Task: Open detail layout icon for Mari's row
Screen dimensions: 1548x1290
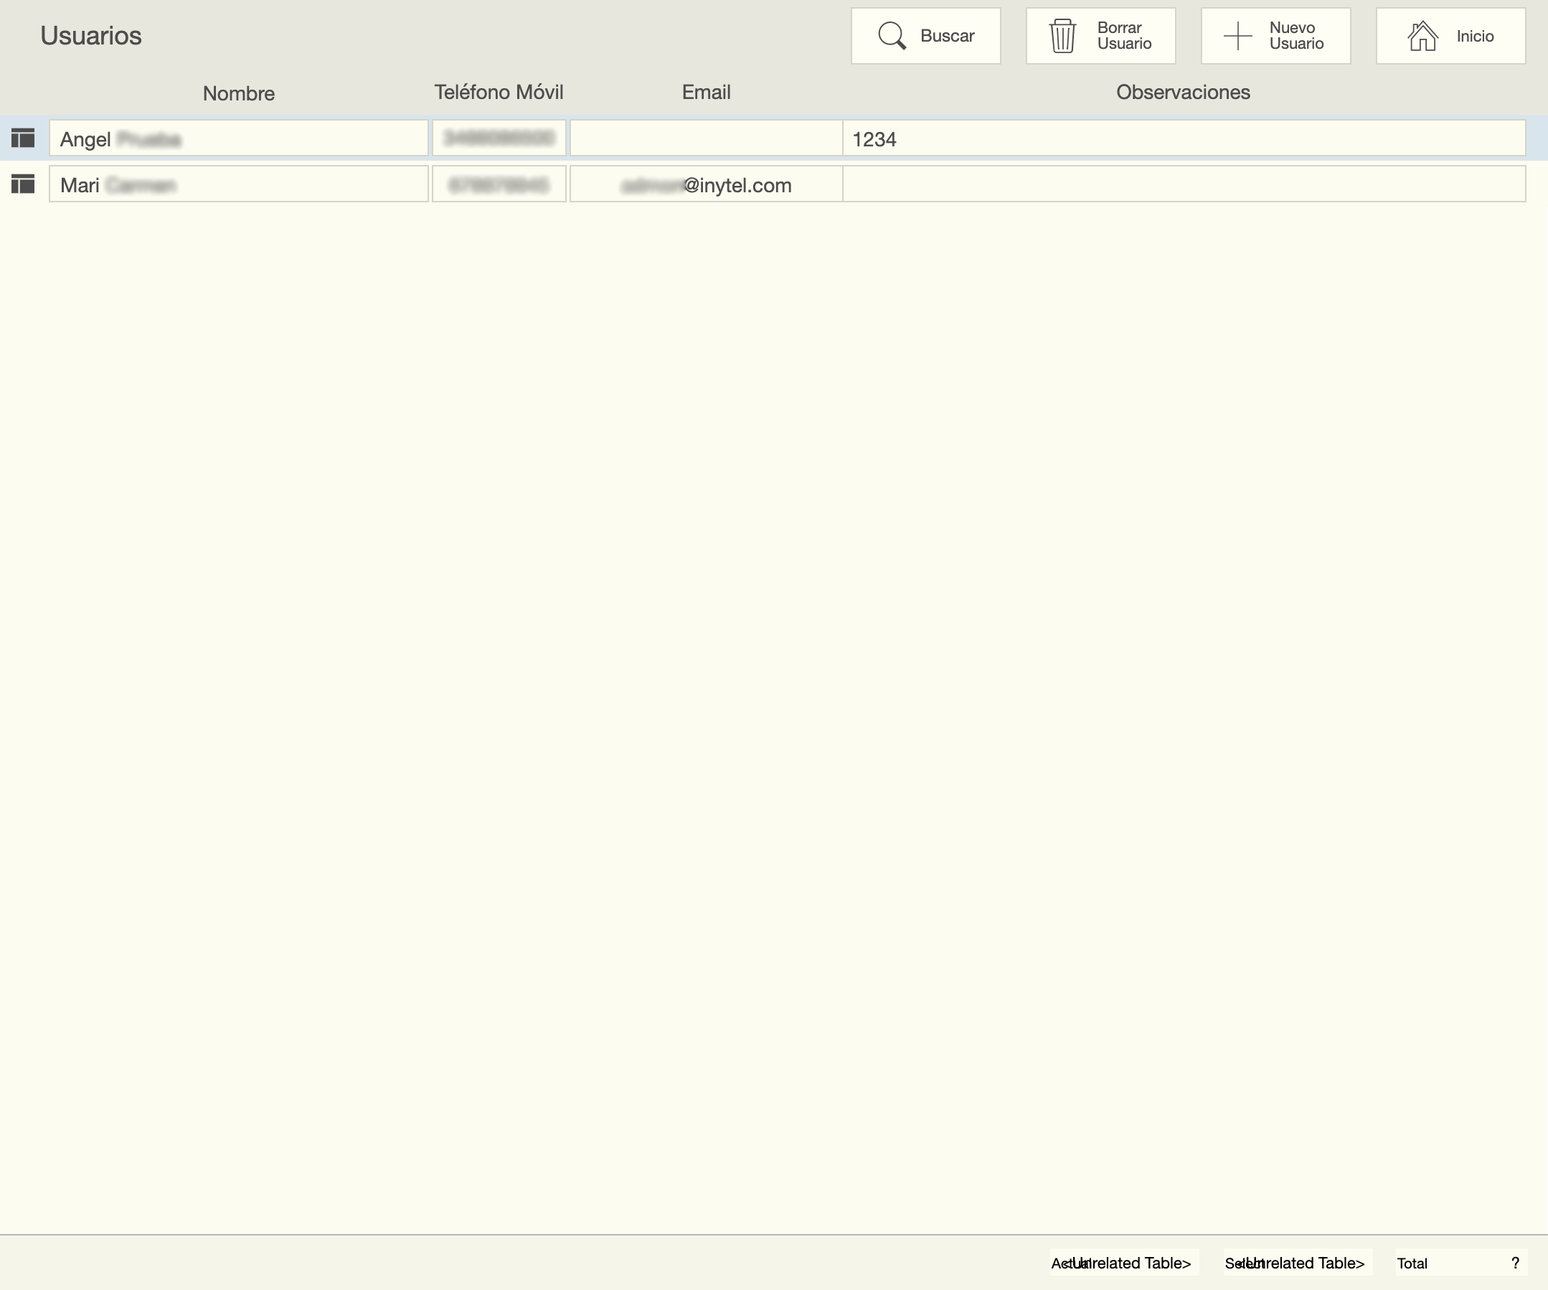Action: tap(24, 184)
